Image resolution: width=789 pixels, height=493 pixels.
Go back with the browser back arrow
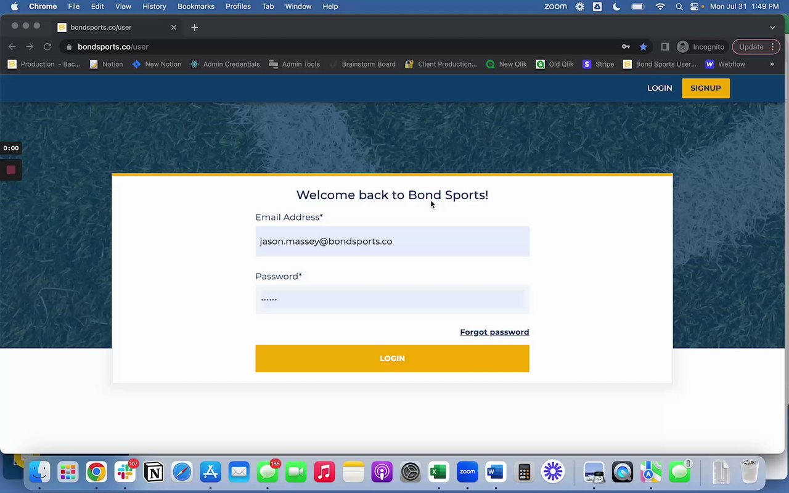point(12,47)
